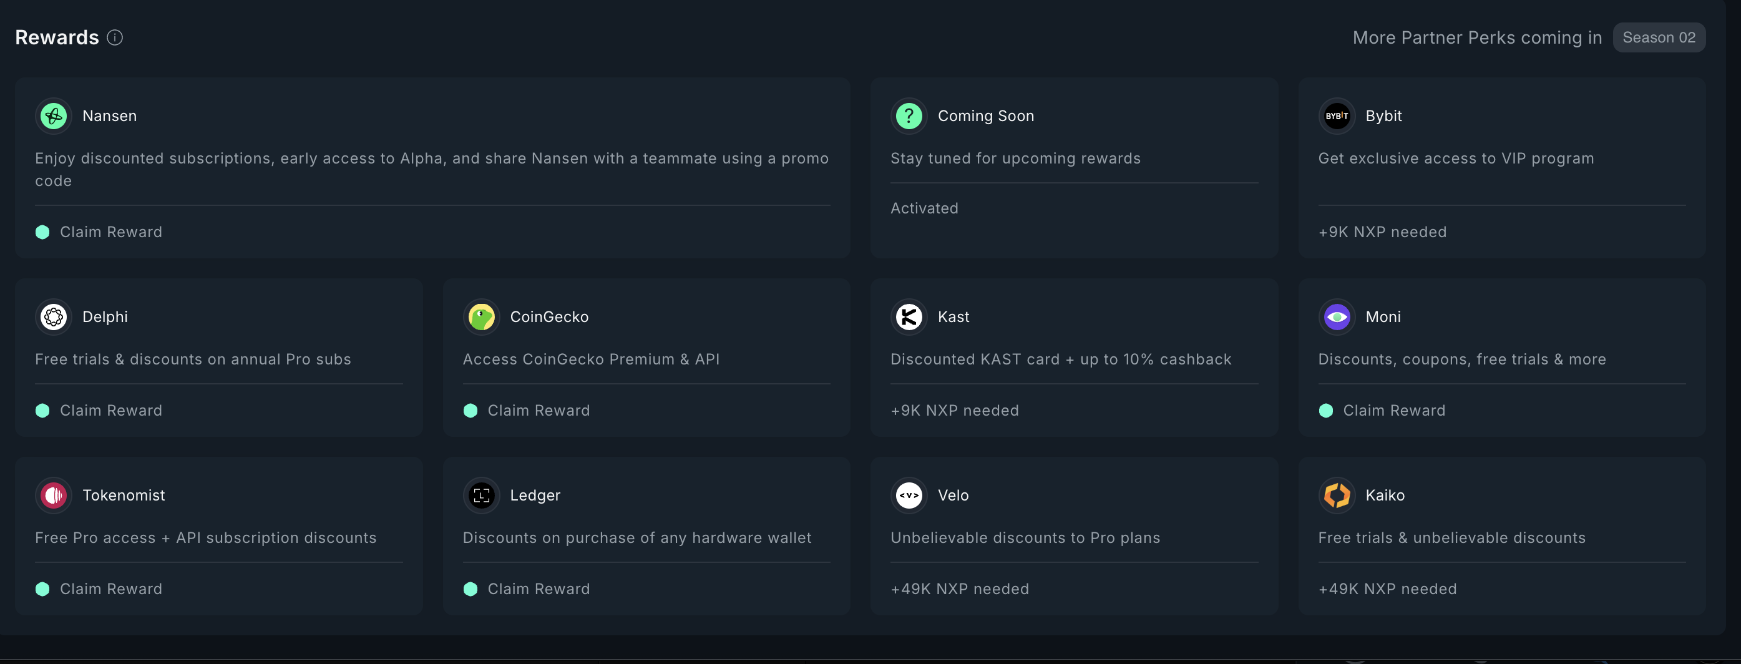Click the Kaiko logo icon
This screenshot has height=664, width=1741.
[1336, 496]
